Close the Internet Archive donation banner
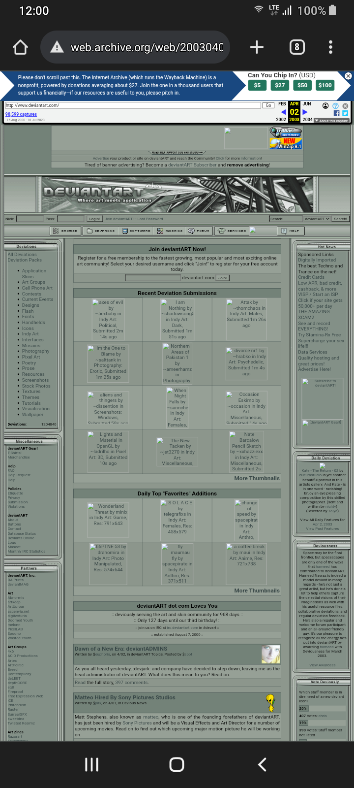The height and width of the screenshot is (788, 354). tap(348, 76)
